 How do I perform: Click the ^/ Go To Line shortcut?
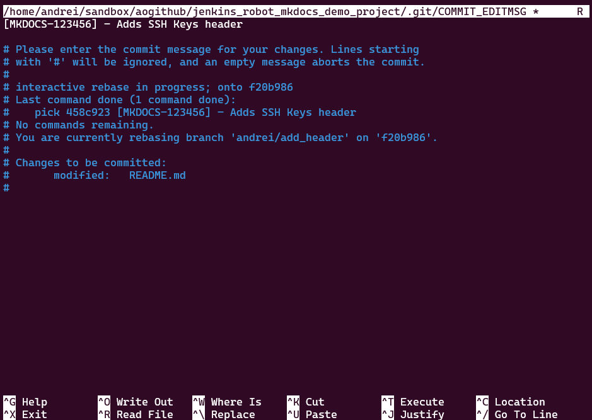(x=517, y=414)
